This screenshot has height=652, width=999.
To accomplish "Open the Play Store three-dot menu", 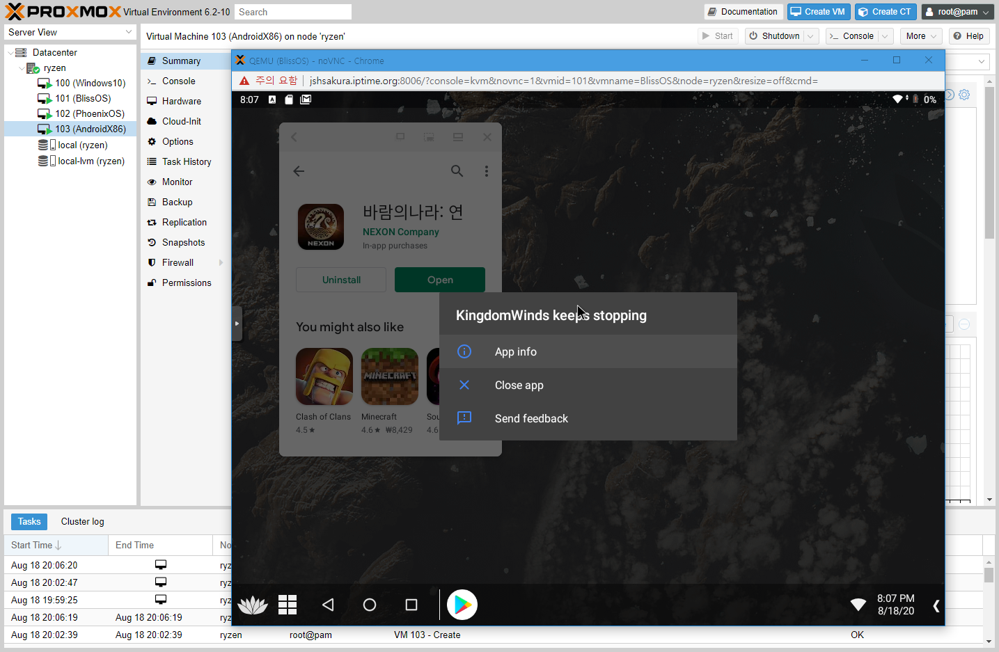I will [x=487, y=171].
